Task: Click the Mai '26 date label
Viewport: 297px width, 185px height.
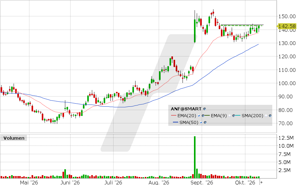Action: pos(29,183)
